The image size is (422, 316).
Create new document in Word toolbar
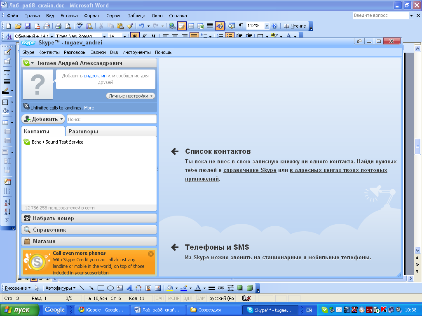[8, 26]
